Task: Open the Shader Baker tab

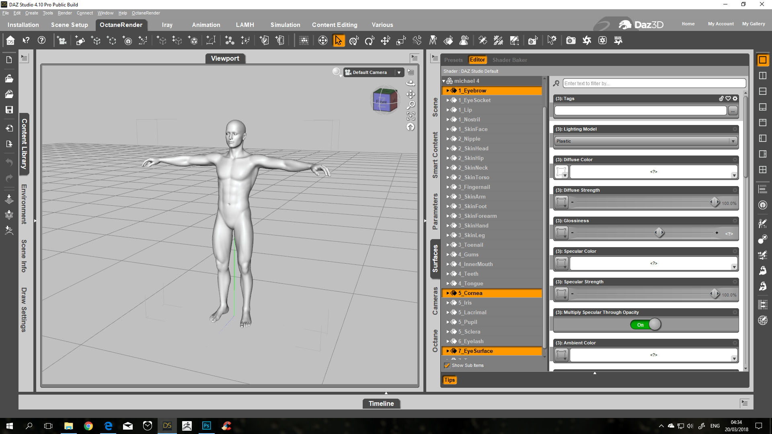Action: [x=509, y=60]
